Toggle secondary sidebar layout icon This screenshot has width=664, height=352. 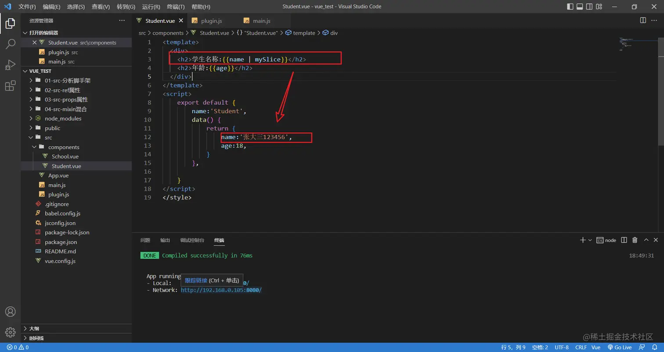pyautogui.click(x=589, y=7)
